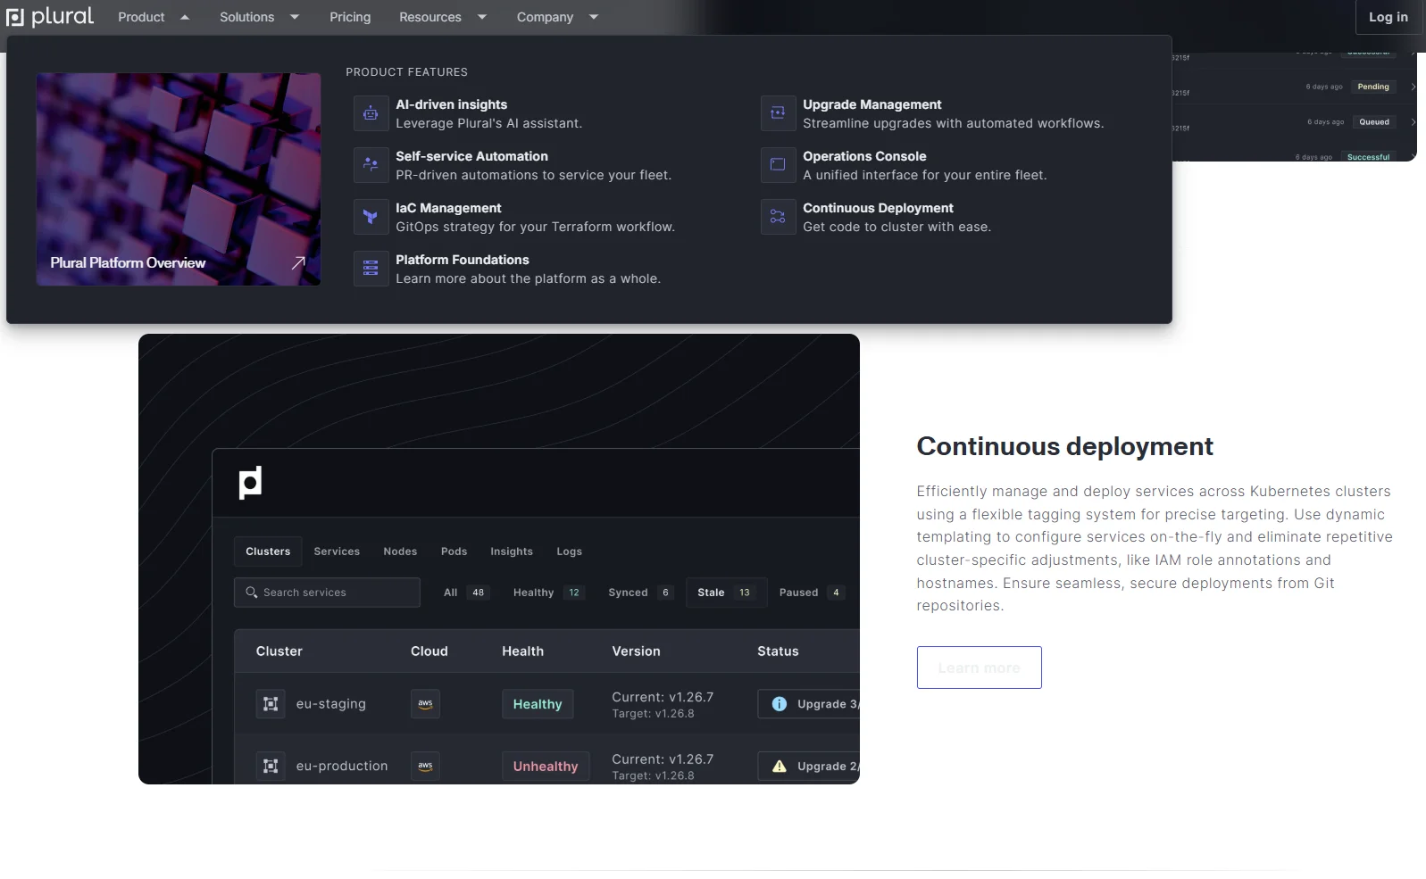1426x879 pixels.
Task: Click the Version column header
Action: click(x=636, y=651)
